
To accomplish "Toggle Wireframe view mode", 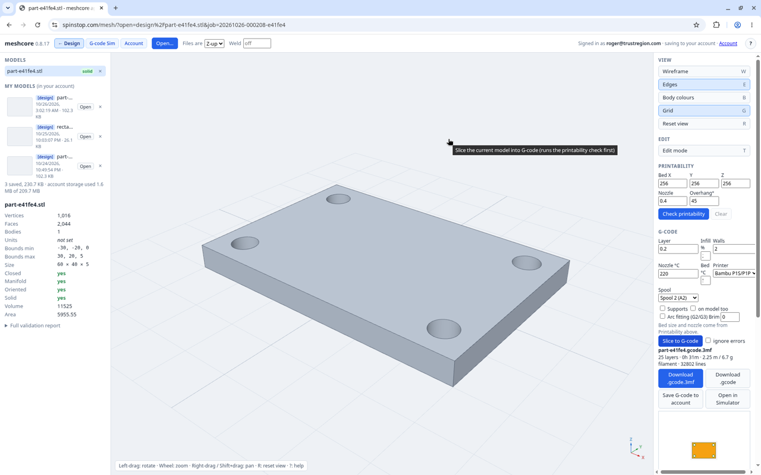I will (x=704, y=71).
